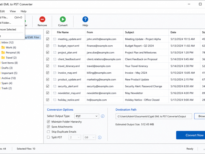Select the Inbox (12) tree folder
The height and width of the screenshot is (154, 205).
(7, 42)
